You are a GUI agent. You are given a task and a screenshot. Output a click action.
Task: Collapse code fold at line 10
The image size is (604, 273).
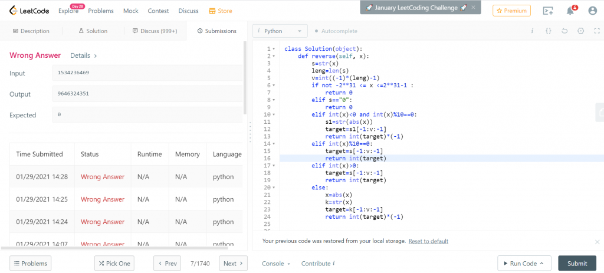click(274, 115)
